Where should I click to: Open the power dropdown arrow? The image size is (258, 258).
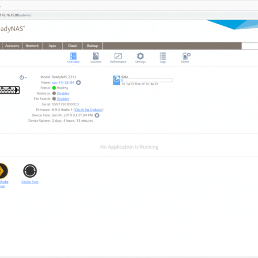coord(26,77)
